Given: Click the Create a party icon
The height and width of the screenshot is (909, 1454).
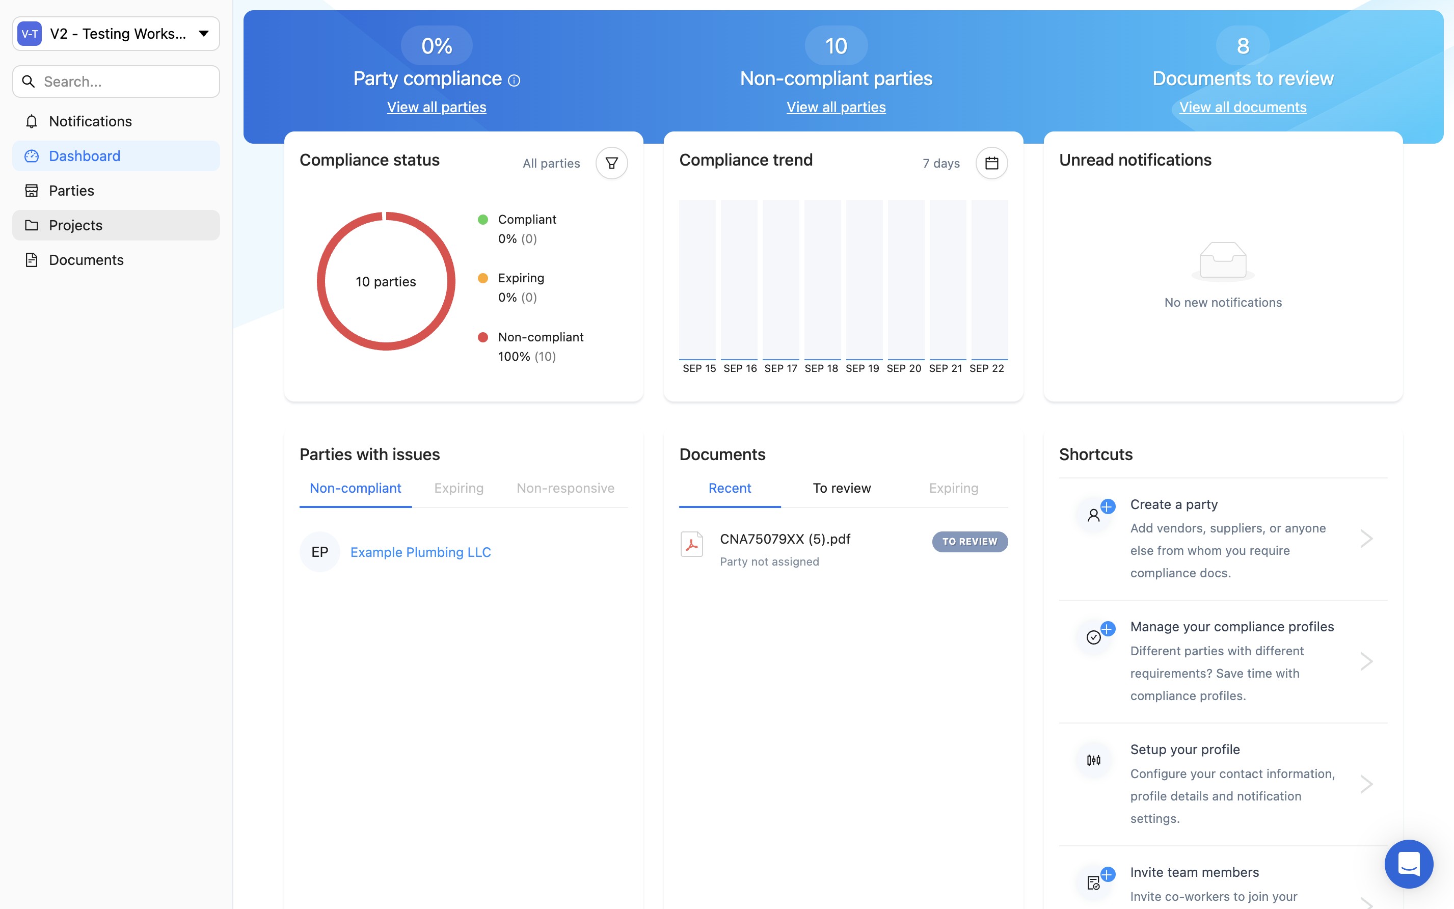Looking at the screenshot, I should coord(1094,515).
